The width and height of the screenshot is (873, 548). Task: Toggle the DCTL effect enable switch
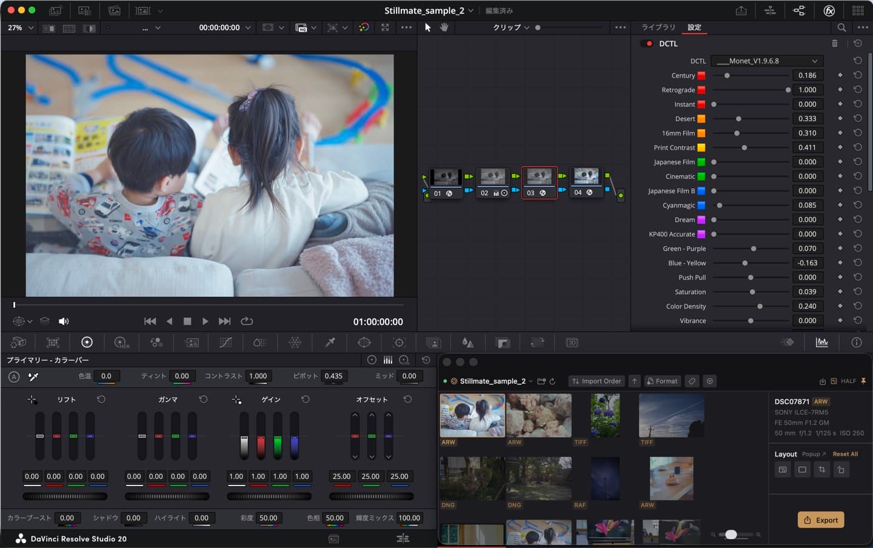[645, 43]
